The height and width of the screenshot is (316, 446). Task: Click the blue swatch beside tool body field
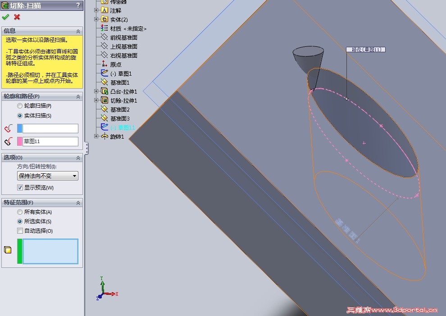coord(20,128)
